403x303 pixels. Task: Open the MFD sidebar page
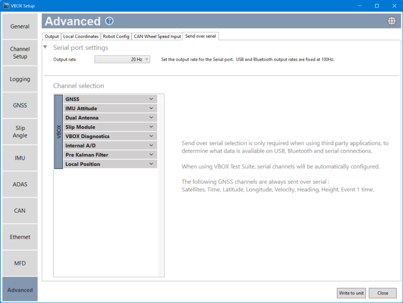(20, 263)
